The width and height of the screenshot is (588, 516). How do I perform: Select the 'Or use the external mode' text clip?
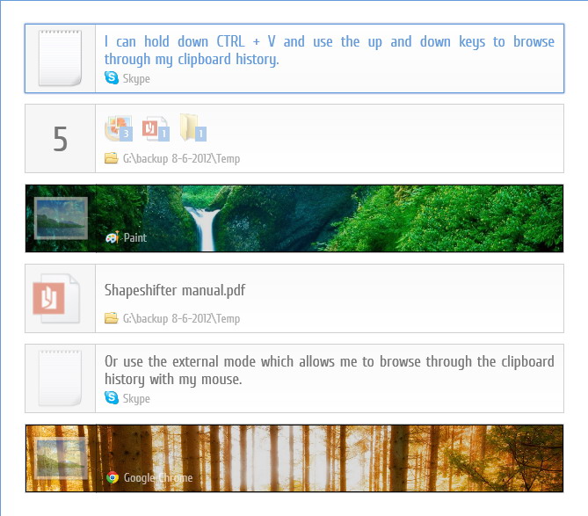(294, 378)
